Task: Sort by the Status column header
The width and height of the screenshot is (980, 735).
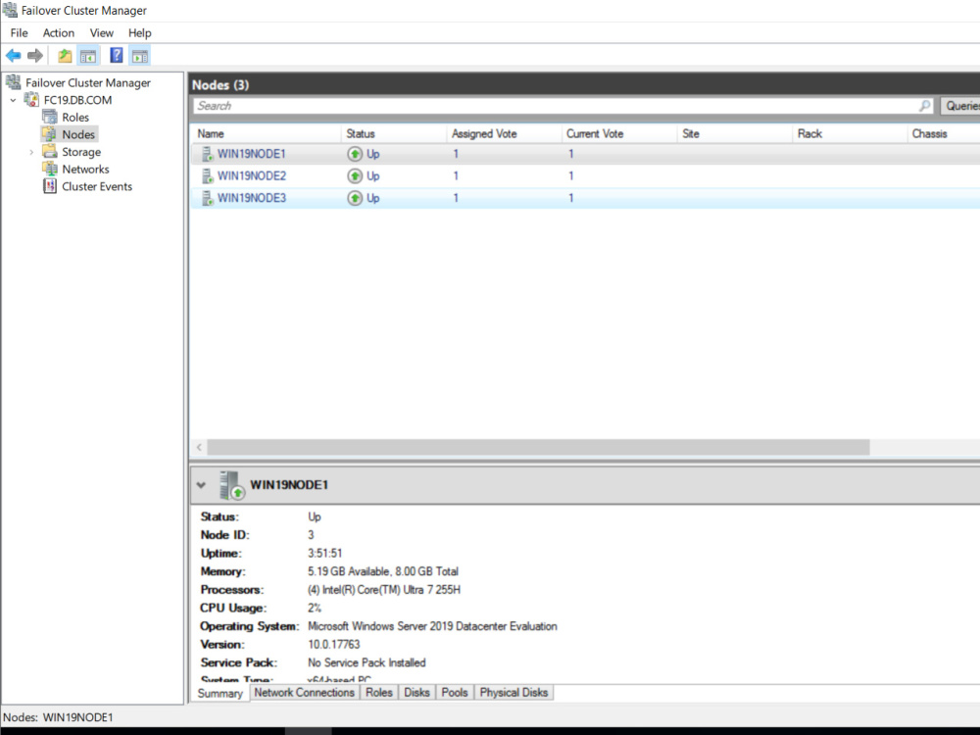Action: [x=394, y=133]
